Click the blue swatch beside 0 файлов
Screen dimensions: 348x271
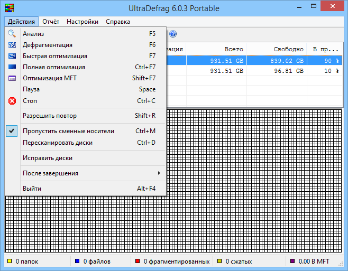tap(77, 261)
